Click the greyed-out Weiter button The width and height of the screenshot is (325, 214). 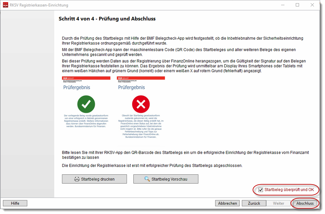click(279, 203)
